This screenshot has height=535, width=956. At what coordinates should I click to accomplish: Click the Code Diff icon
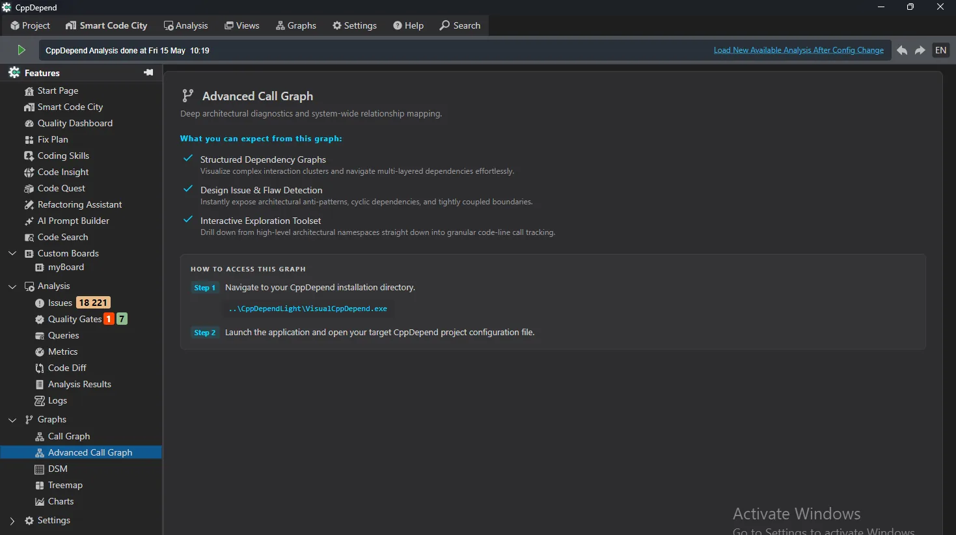point(40,368)
